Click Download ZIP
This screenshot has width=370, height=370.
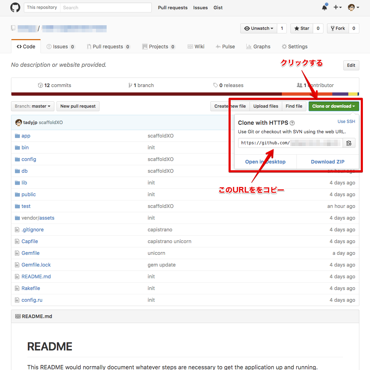[x=327, y=161]
